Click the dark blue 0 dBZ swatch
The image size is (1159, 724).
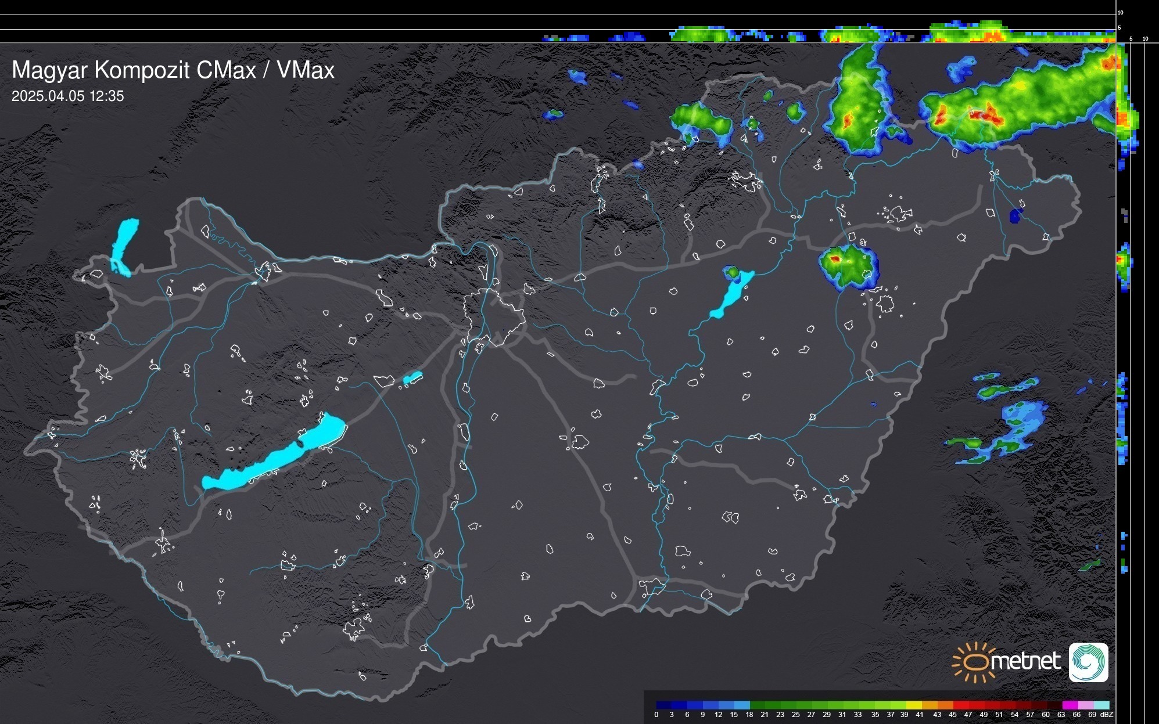click(663, 705)
